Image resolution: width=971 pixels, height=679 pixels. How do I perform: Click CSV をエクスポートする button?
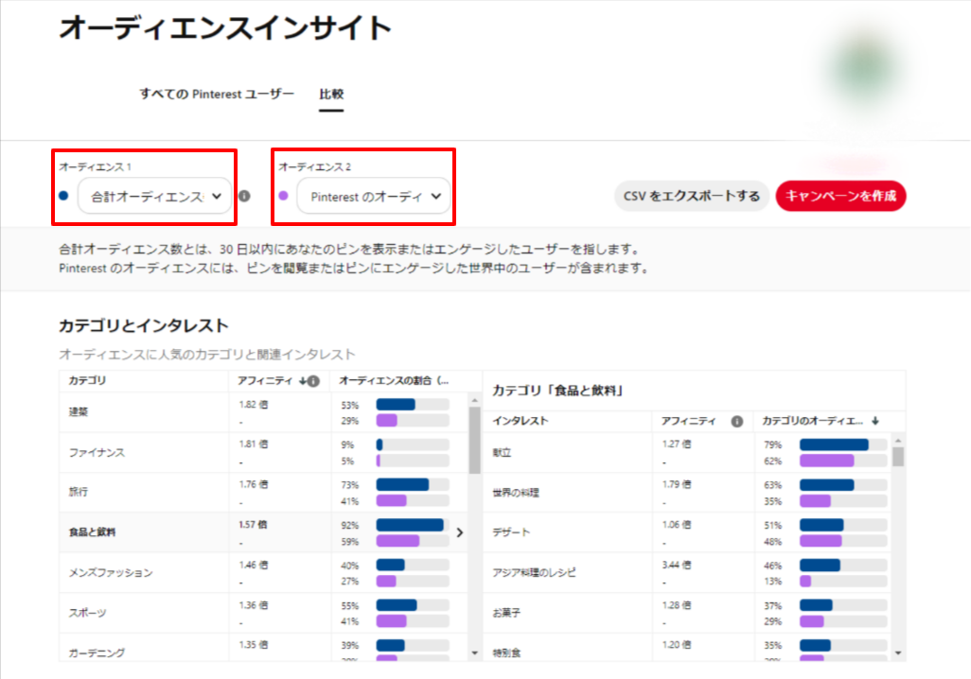tap(691, 196)
